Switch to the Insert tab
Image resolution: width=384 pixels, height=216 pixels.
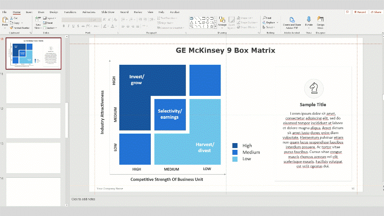tap(29, 12)
